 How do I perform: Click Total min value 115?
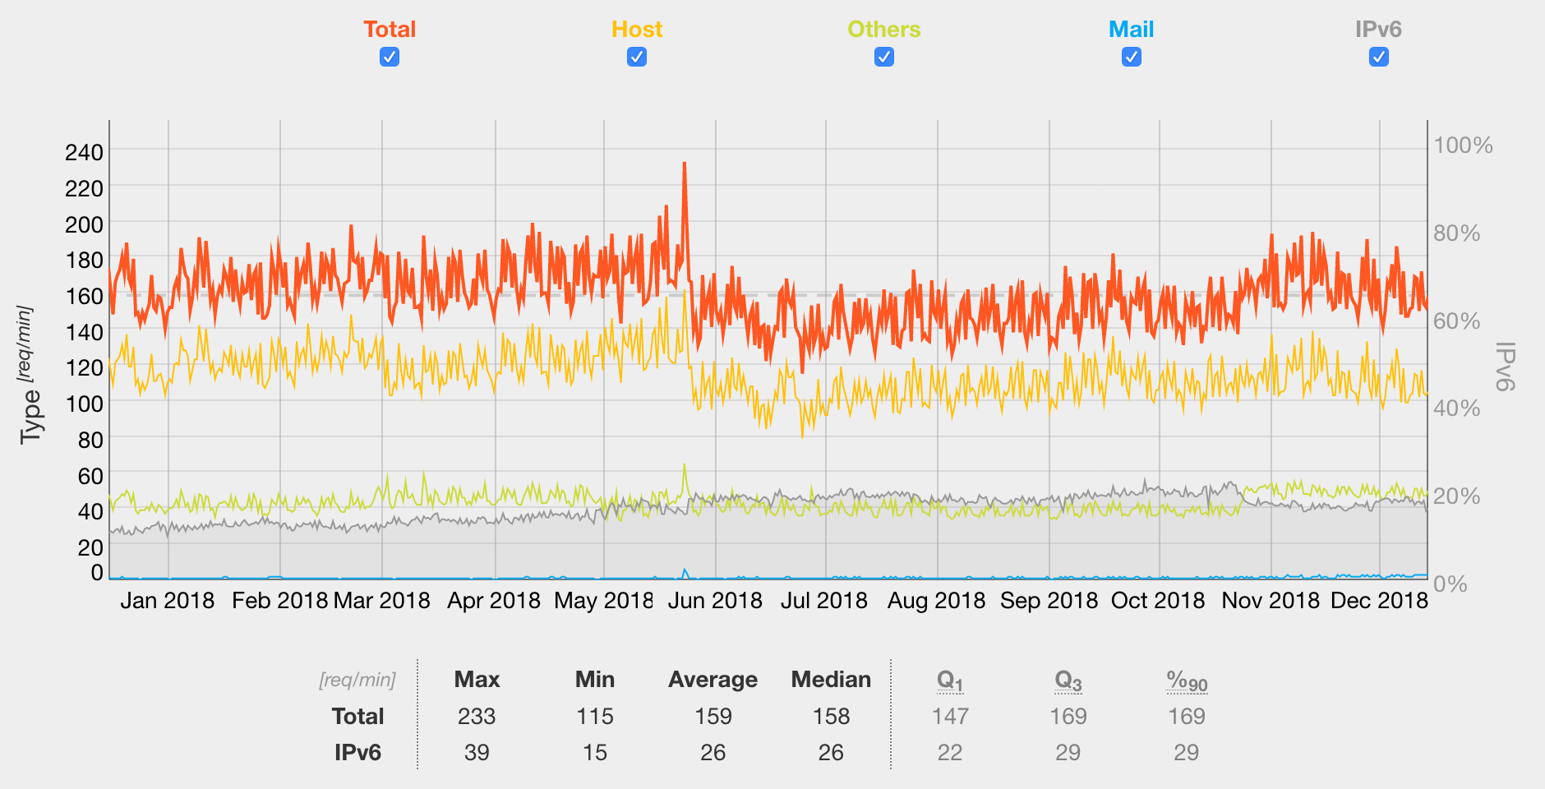595,717
